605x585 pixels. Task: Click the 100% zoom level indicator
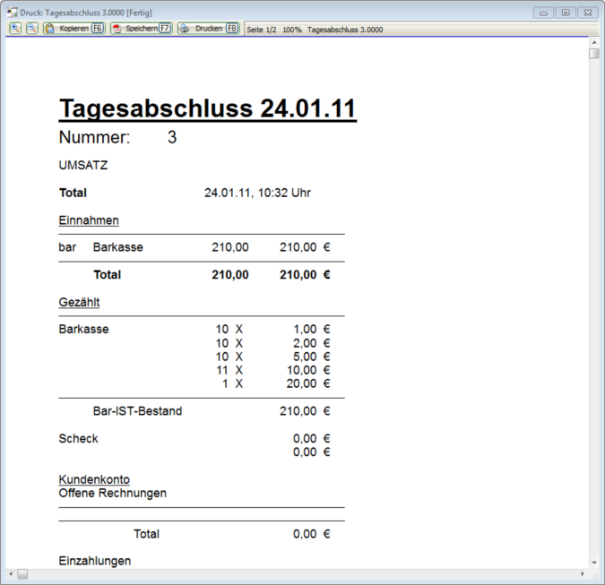coord(292,30)
